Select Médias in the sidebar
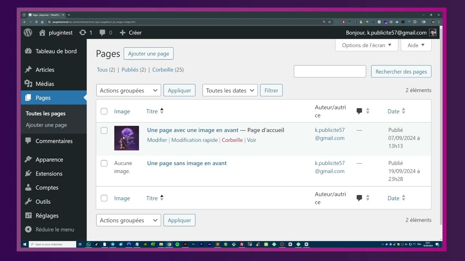 point(45,84)
